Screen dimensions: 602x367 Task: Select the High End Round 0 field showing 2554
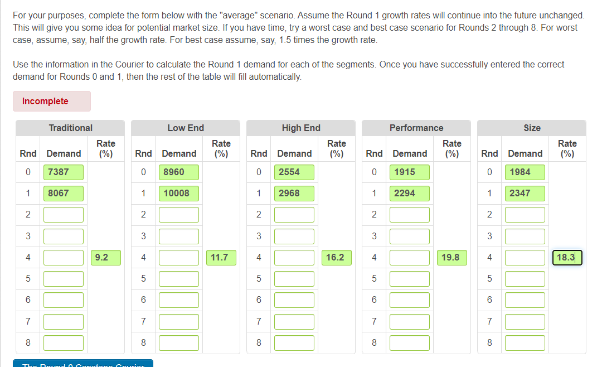coord(294,172)
